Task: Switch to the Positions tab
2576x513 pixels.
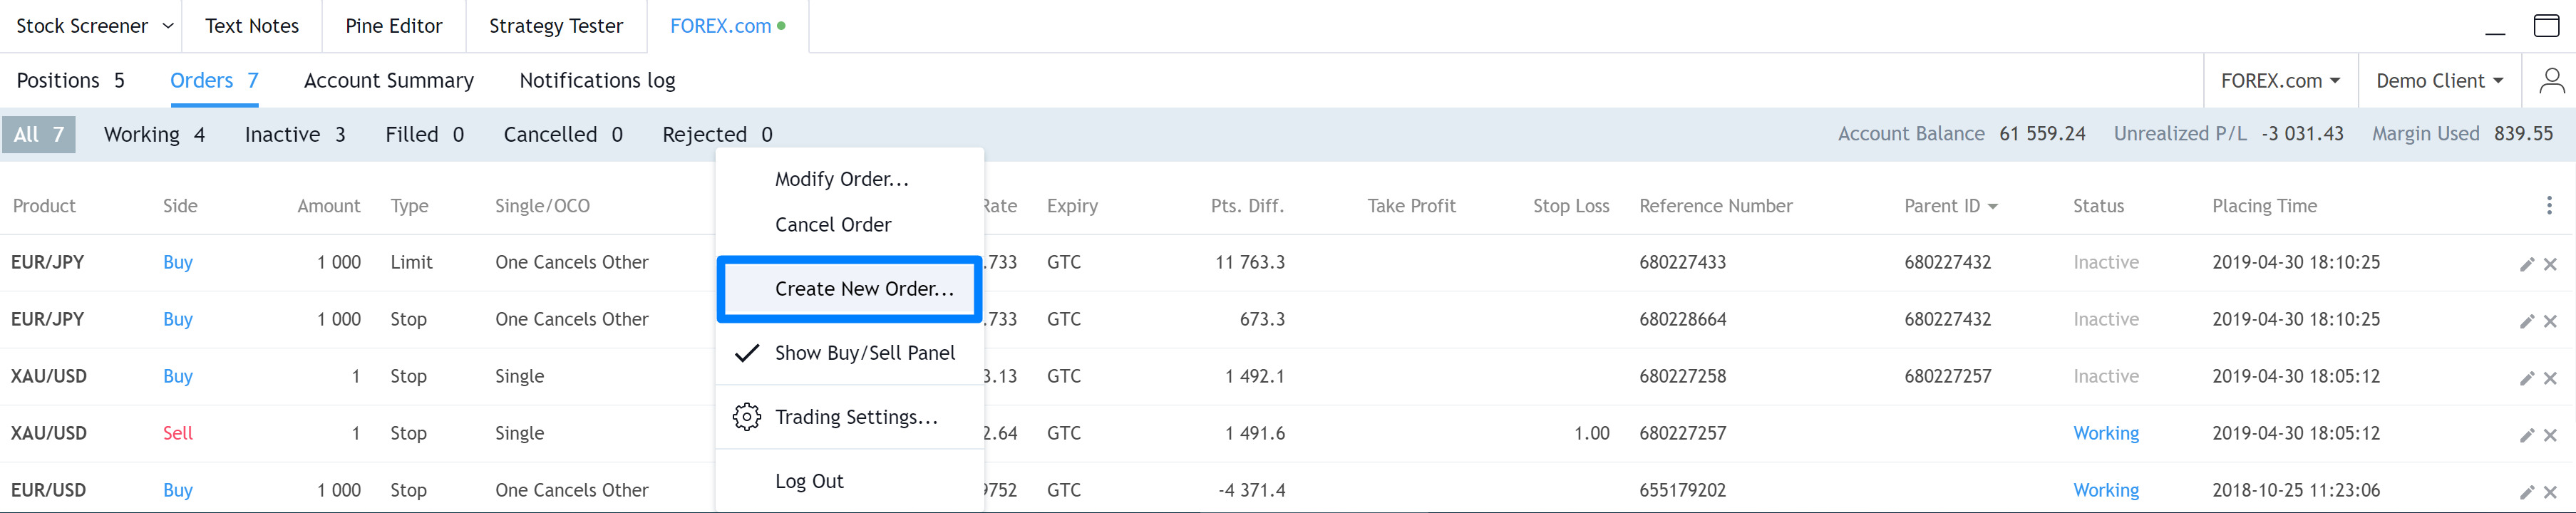Action: (70, 80)
